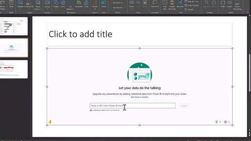This screenshot has height=141, width=251.
Task: Click Date & Time in the Text group
Action: click(x=191, y=2)
